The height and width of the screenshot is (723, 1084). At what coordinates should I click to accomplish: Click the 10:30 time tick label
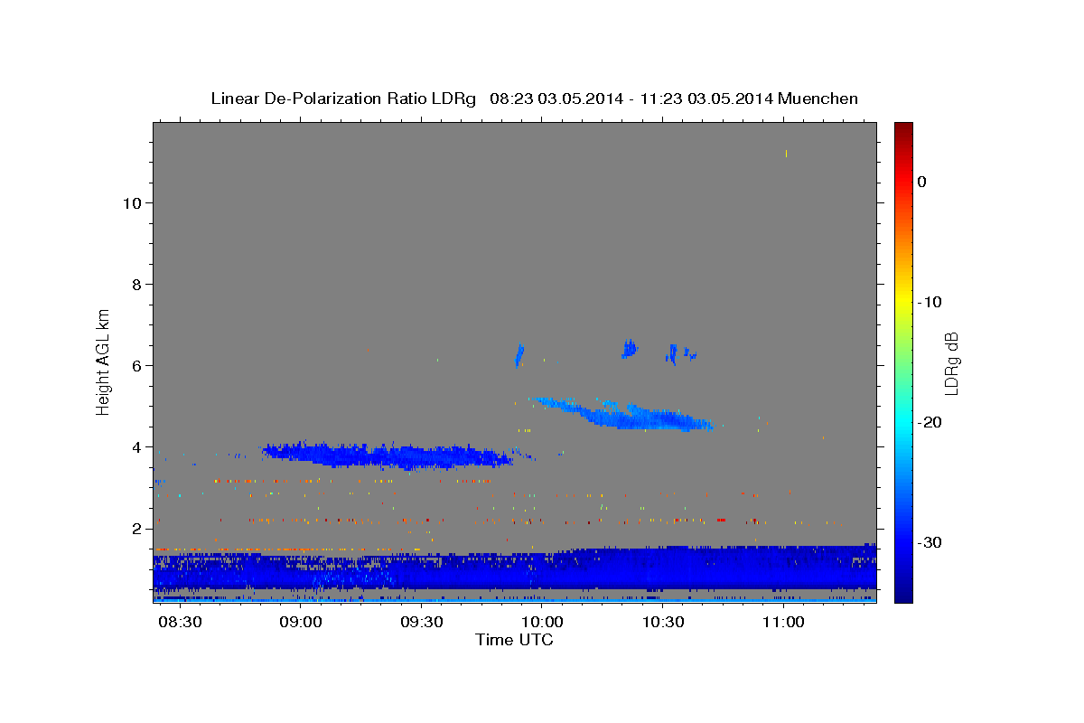pos(663,623)
